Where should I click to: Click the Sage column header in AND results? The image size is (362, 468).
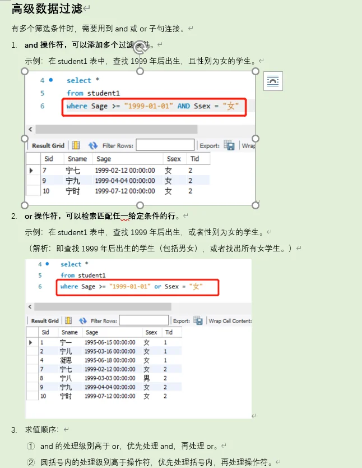click(104, 159)
